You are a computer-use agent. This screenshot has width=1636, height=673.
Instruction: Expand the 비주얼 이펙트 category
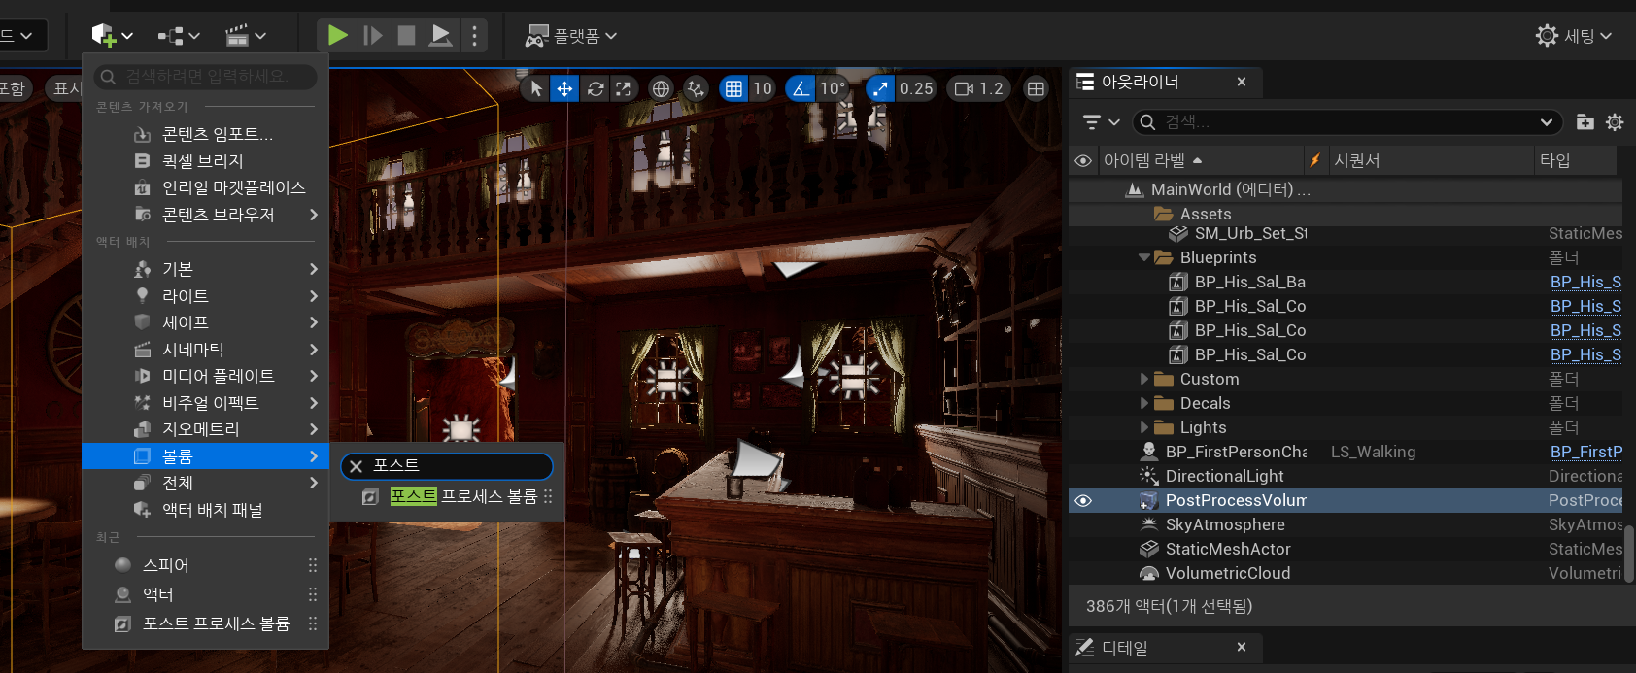click(x=205, y=403)
